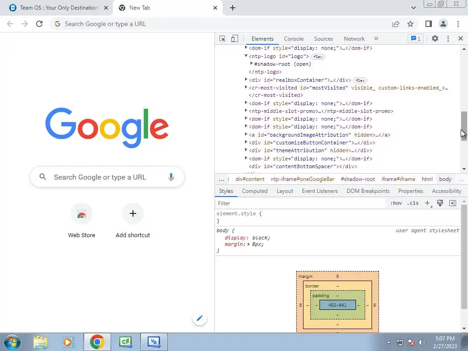468x351 pixels.
Task: Switch to the Console tab
Action: [x=294, y=39]
